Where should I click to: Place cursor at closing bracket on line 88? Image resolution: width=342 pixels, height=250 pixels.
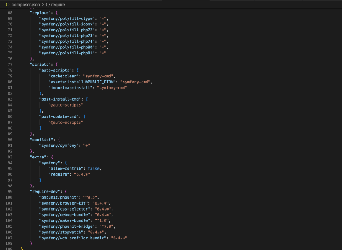(x=40, y=128)
